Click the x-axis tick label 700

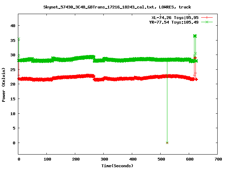click(x=218, y=159)
